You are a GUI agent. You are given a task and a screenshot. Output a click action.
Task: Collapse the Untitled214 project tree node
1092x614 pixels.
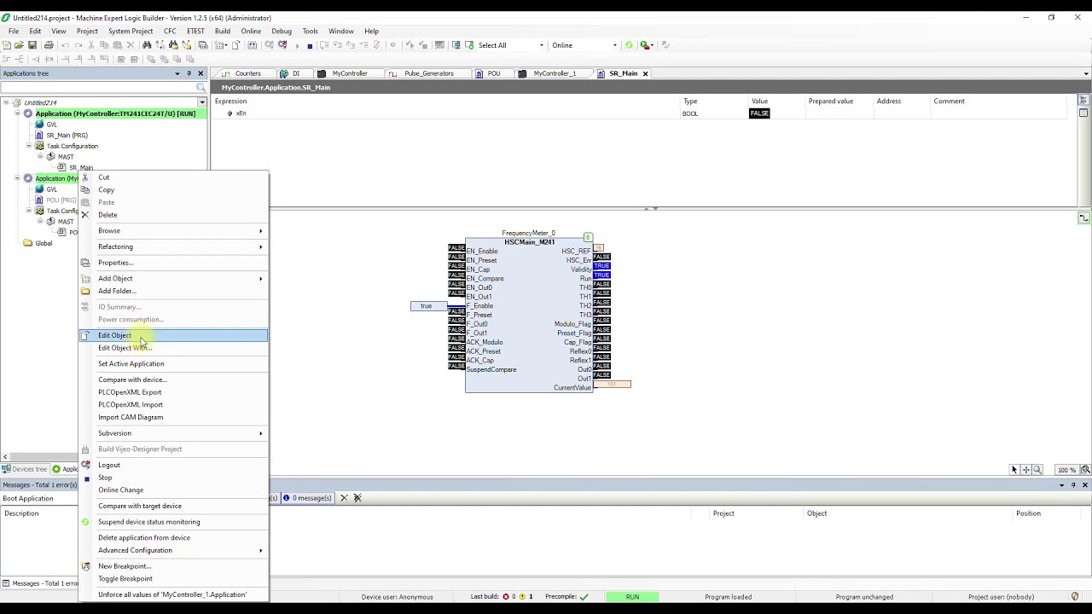(6, 102)
